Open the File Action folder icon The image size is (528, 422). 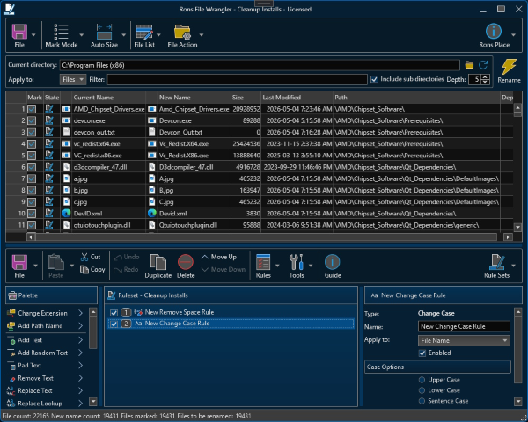182,32
